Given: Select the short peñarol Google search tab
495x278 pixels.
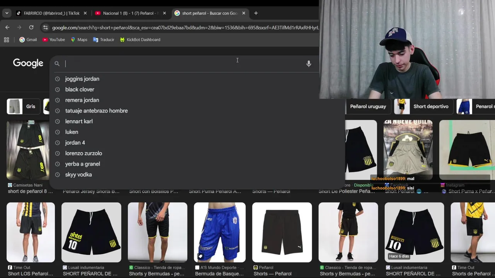Looking at the screenshot, I should (x=209, y=13).
